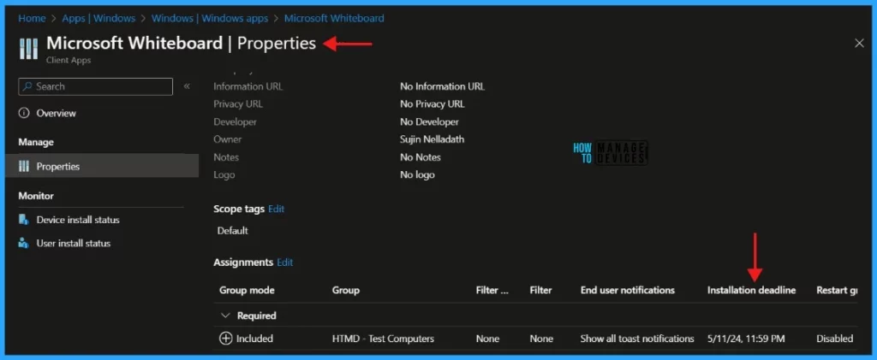
Task: Click the No Notes value
Action: (421, 157)
